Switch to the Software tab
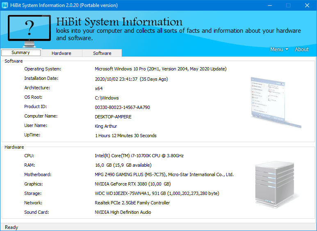The image size is (317, 231). point(102,53)
